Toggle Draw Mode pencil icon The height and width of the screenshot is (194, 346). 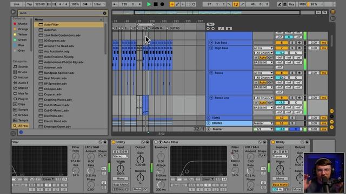[280, 4]
